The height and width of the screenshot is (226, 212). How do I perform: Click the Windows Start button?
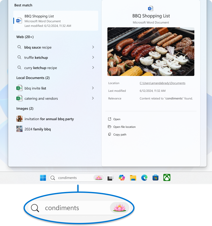[43, 177]
